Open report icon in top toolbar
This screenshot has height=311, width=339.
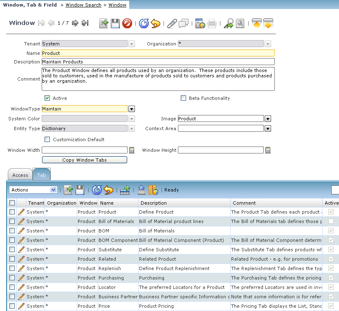click(200, 23)
